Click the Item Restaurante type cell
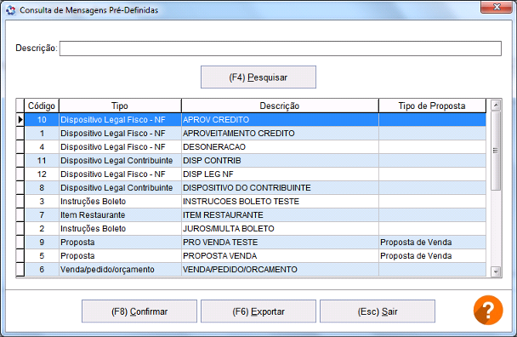This screenshot has height=337, width=517. [120, 214]
